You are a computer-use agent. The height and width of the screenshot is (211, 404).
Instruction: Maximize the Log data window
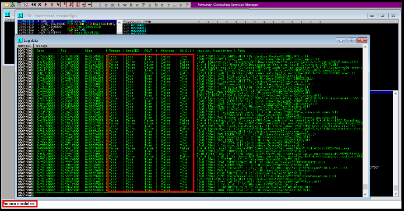tap(352, 40)
